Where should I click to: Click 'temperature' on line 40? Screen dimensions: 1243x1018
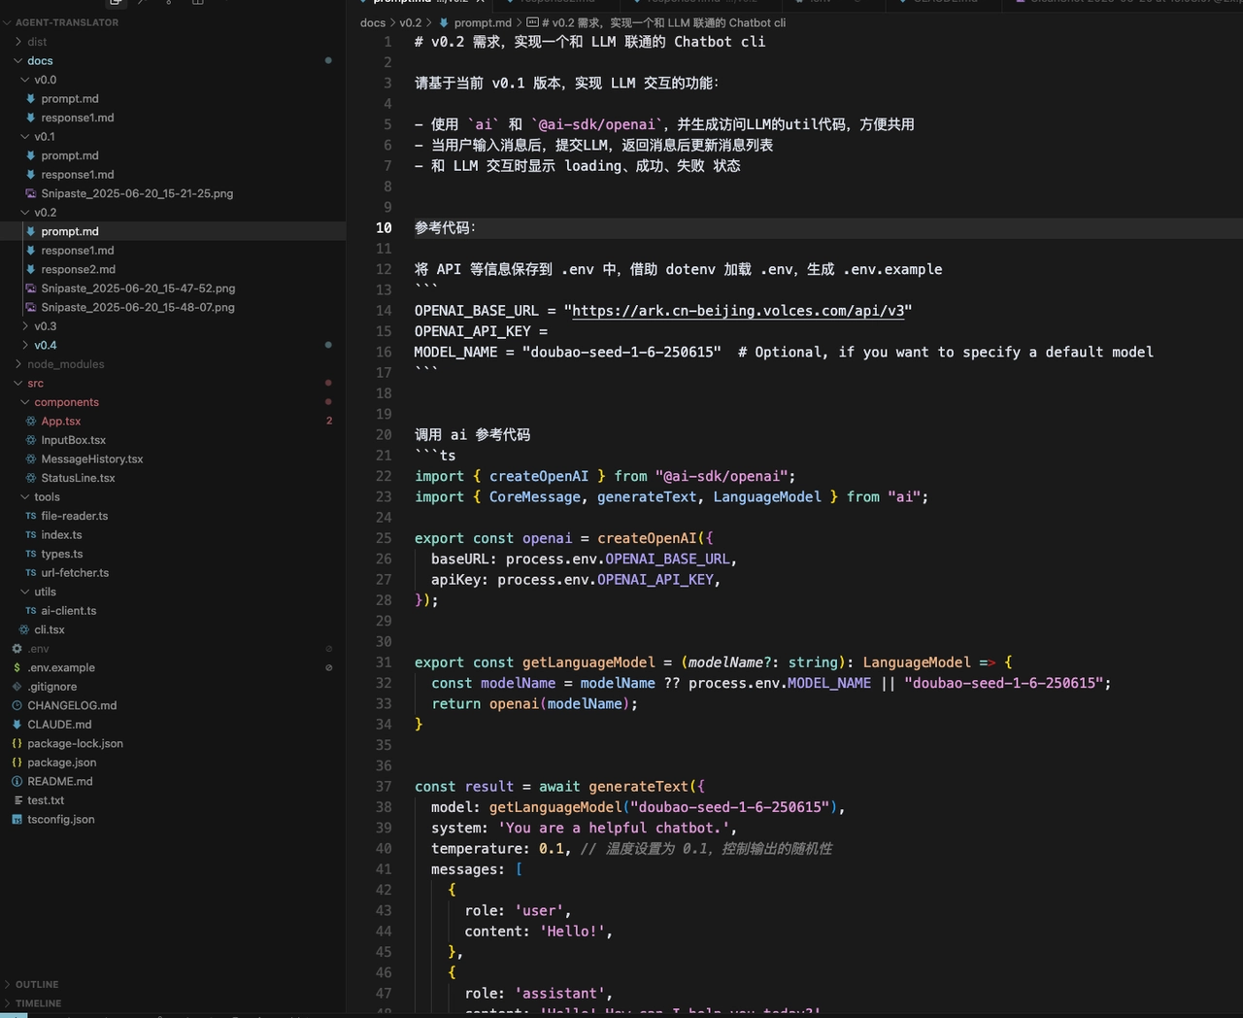(x=477, y=849)
